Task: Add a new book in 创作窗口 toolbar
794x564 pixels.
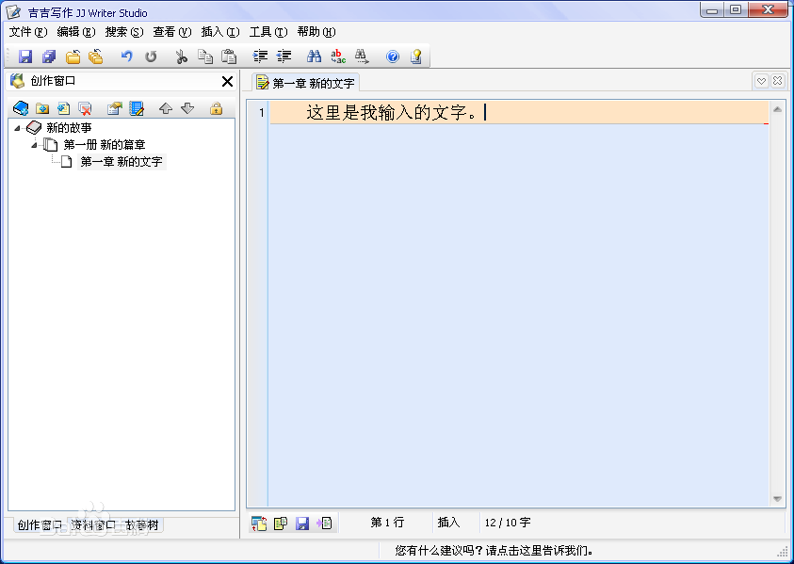Action: [21, 108]
